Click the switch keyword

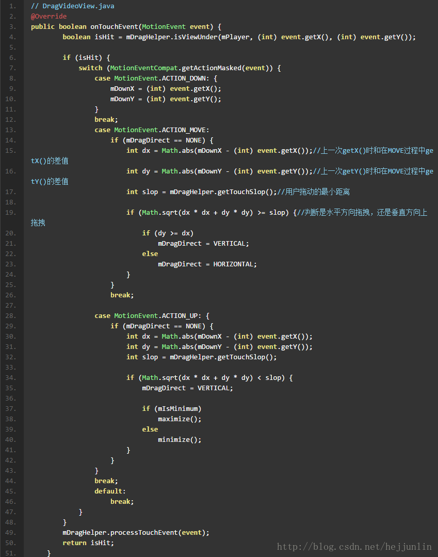pos(90,68)
